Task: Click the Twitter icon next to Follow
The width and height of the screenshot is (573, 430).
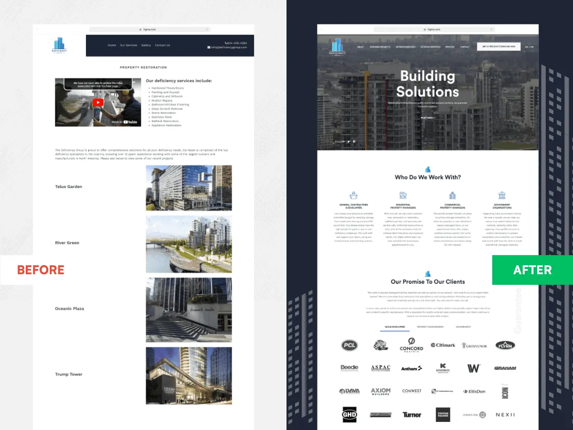Action: (x=349, y=141)
